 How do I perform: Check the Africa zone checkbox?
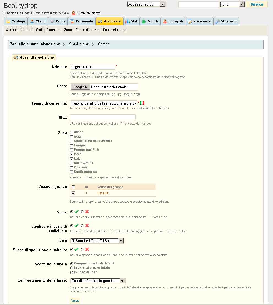point(71,132)
